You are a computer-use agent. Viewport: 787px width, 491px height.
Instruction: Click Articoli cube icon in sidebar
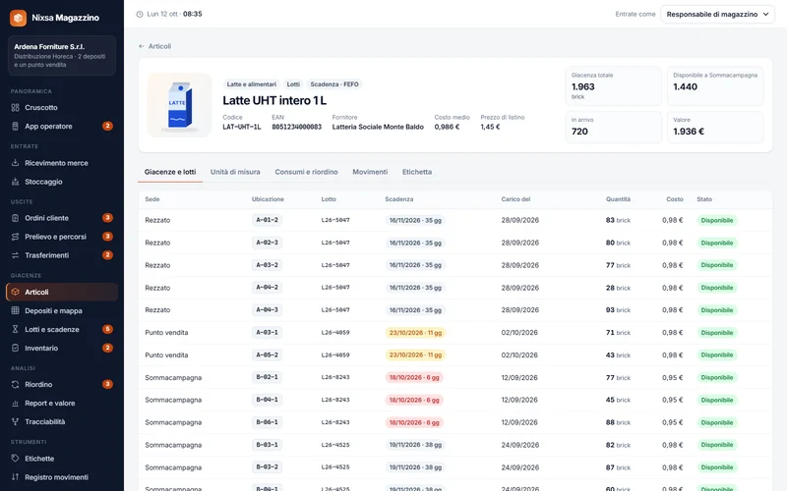(15, 292)
